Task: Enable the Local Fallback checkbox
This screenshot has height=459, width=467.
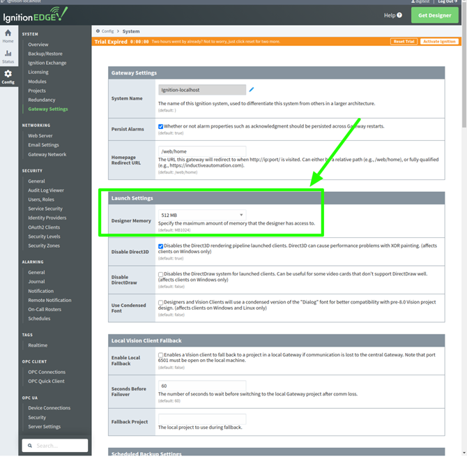Action: 160,355
